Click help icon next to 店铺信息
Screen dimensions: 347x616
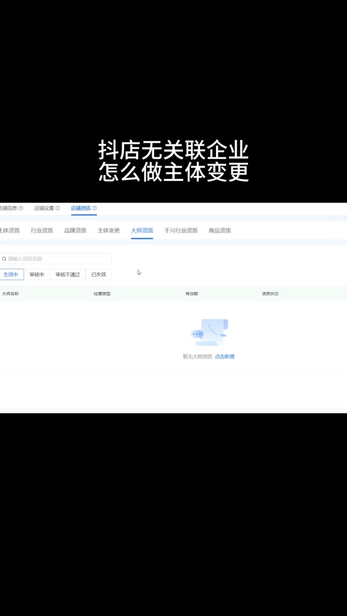[21, 208]
